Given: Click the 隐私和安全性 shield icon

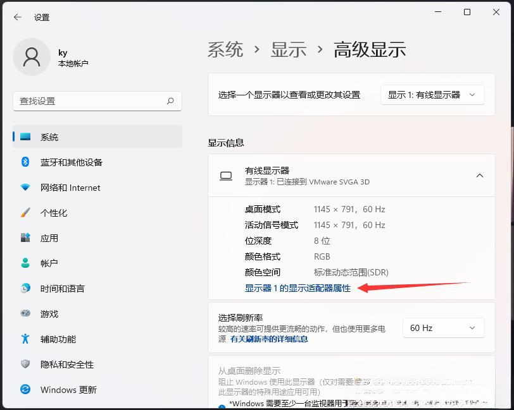Looking at the screenshot, I should [x=24, y=365].
